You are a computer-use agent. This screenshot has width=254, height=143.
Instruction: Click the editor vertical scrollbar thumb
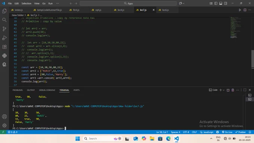tap(253, 58)
